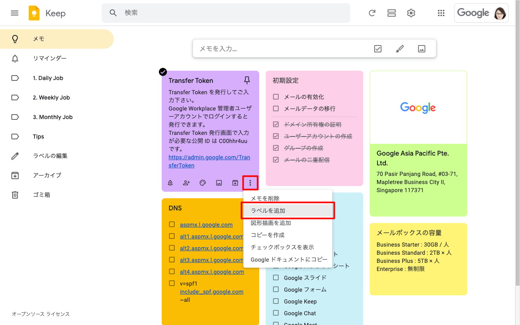Click Transfer Token three-dot more menu
The height and width of the screenshot is (325, 520).
[250, 183]
